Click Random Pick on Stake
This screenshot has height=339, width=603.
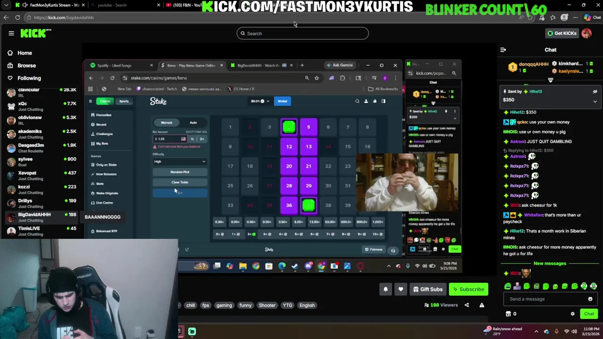coord(180,172)
